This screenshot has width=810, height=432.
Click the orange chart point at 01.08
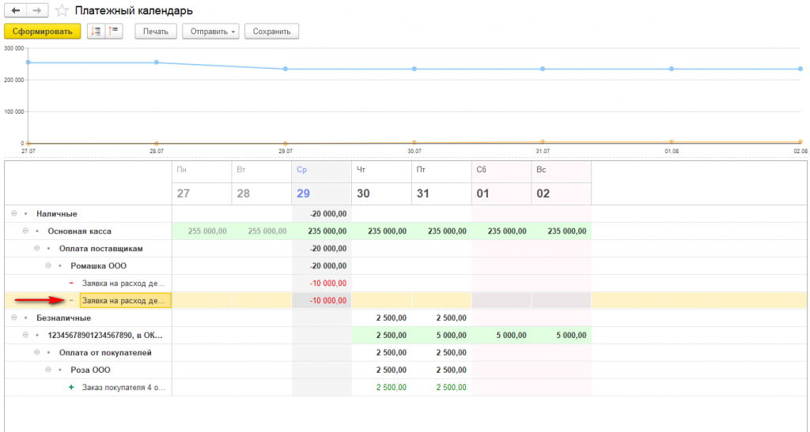[672, 142]
